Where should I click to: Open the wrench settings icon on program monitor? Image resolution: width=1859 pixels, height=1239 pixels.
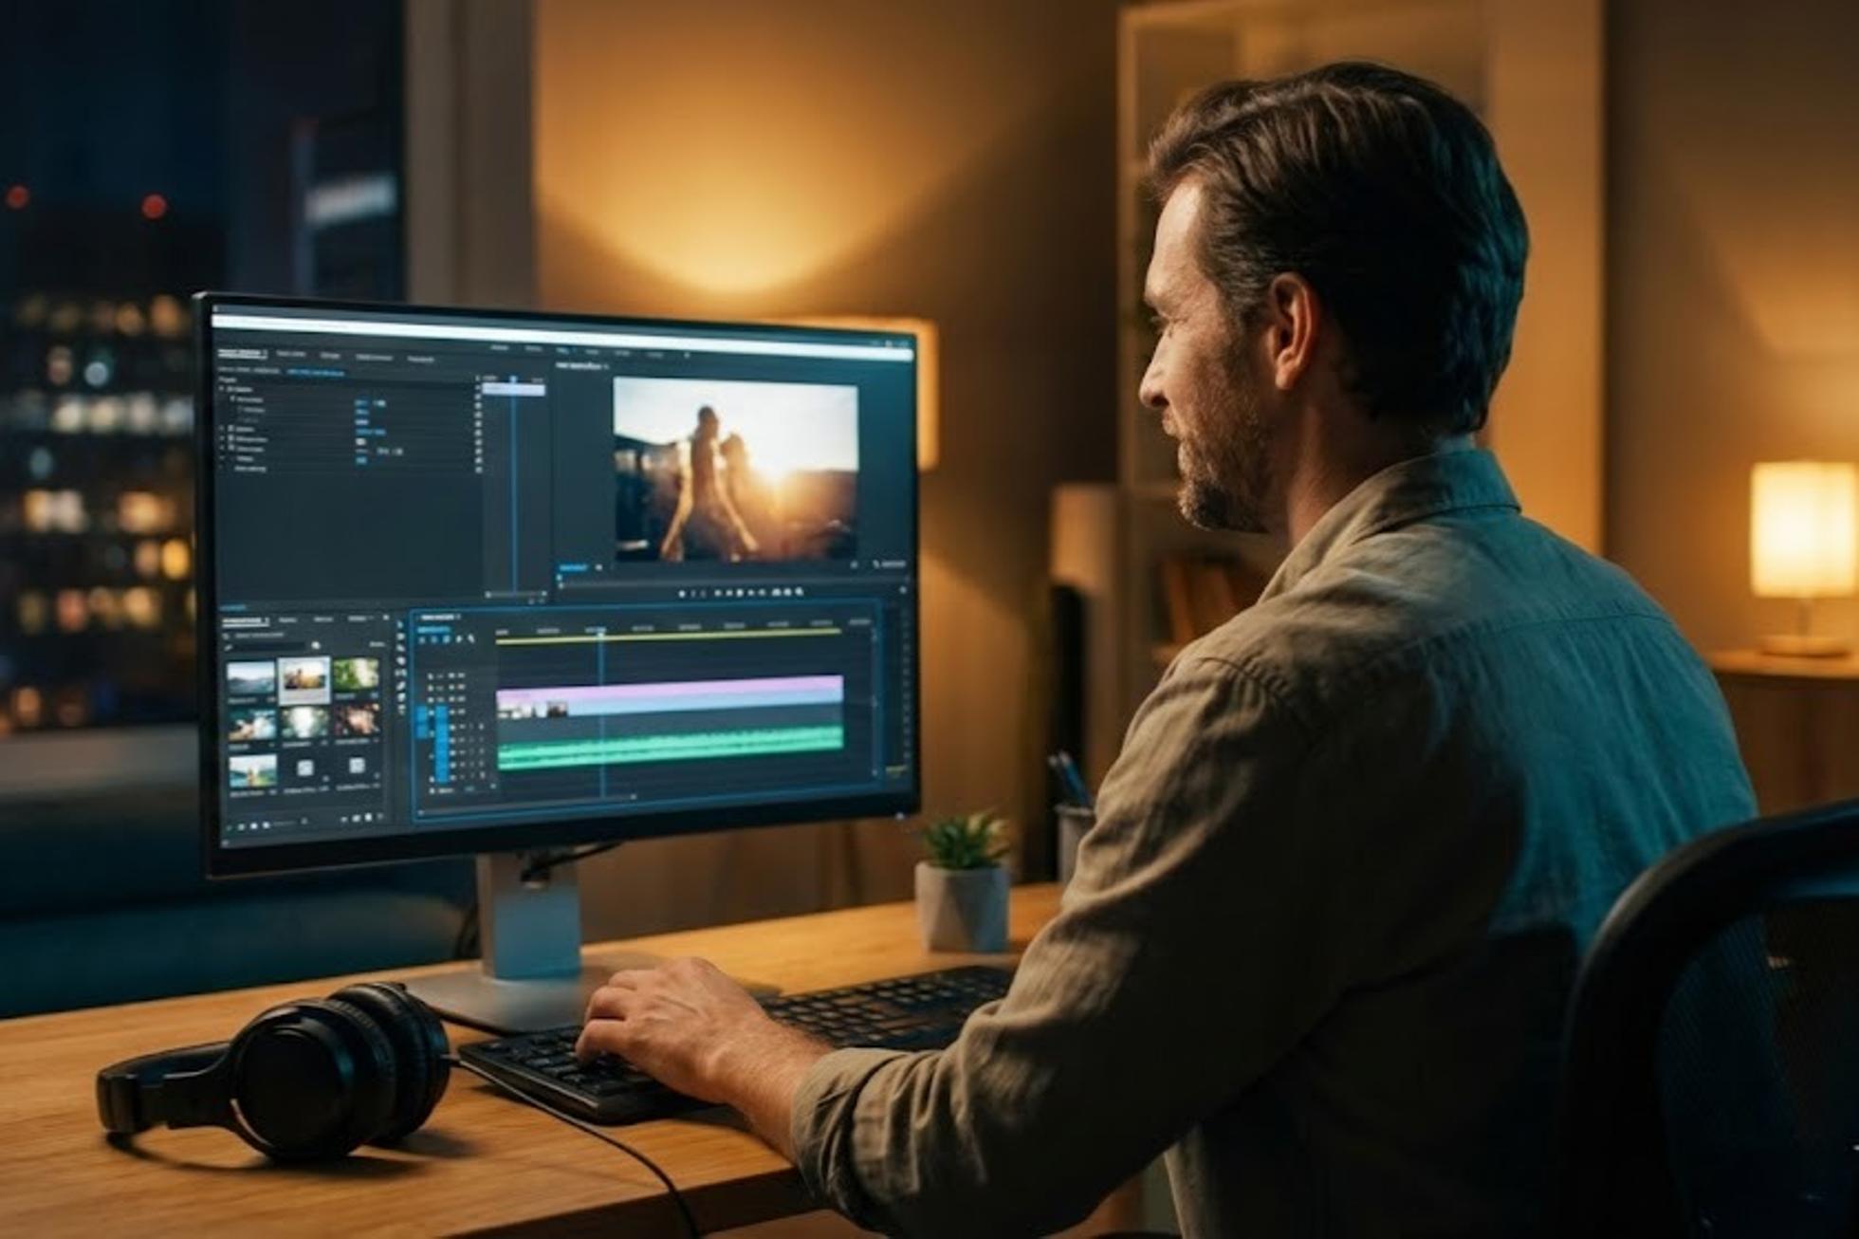coord(875,564)
